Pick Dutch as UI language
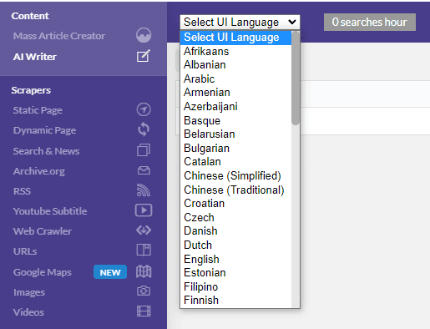430x329 pixels. pyautogui.click(x=235, y=245)
